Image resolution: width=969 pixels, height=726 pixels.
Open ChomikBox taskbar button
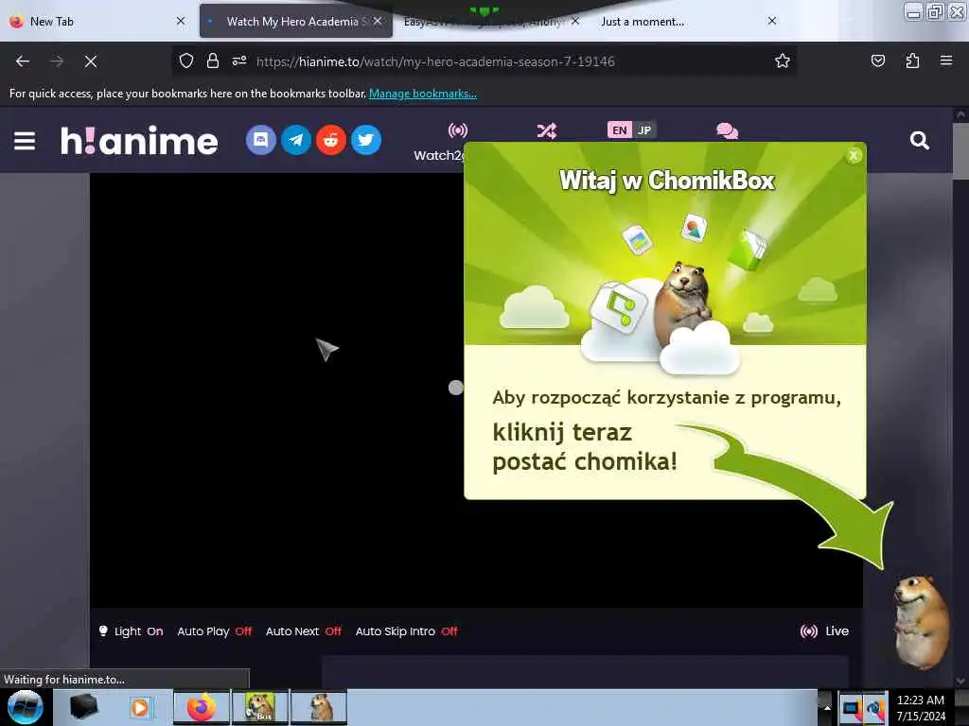tap(260, 707)
